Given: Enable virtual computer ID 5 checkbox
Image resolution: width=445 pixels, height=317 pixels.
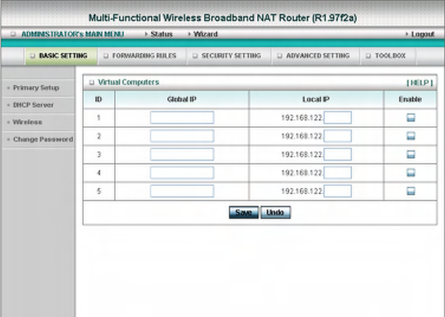Looking at the screenshot, I should (x=411, y=191).
